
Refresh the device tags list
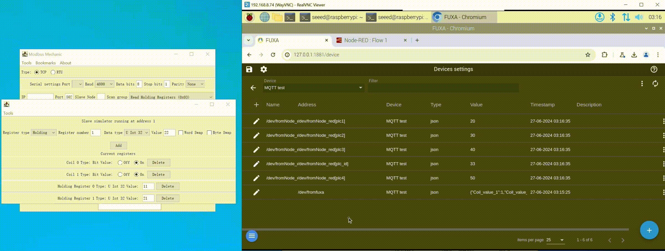click(655, 84)
